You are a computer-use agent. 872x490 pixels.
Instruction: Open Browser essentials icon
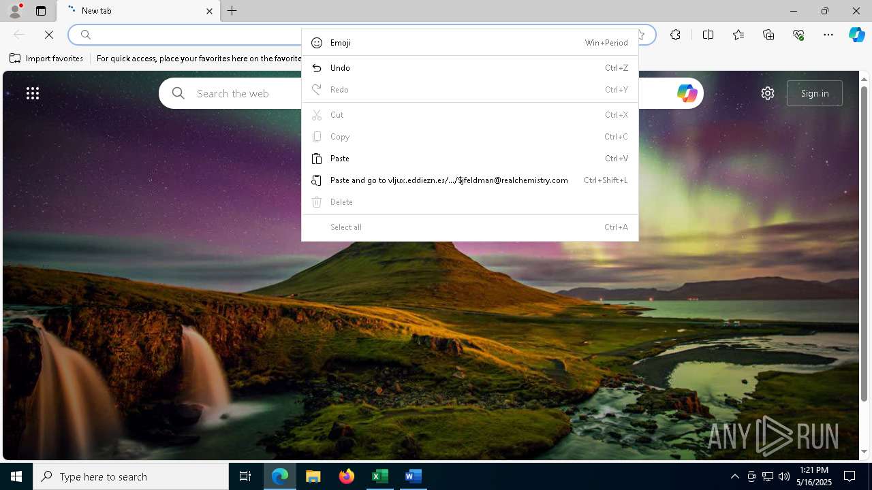798,35
